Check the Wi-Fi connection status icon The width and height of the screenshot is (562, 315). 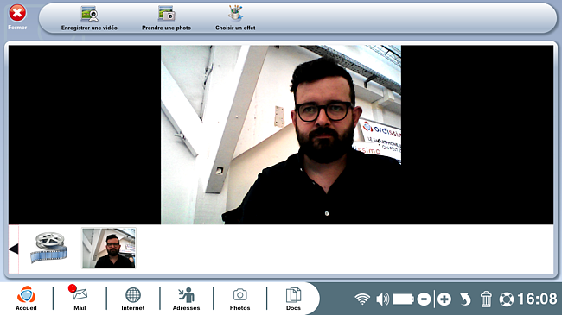[362, 299]
